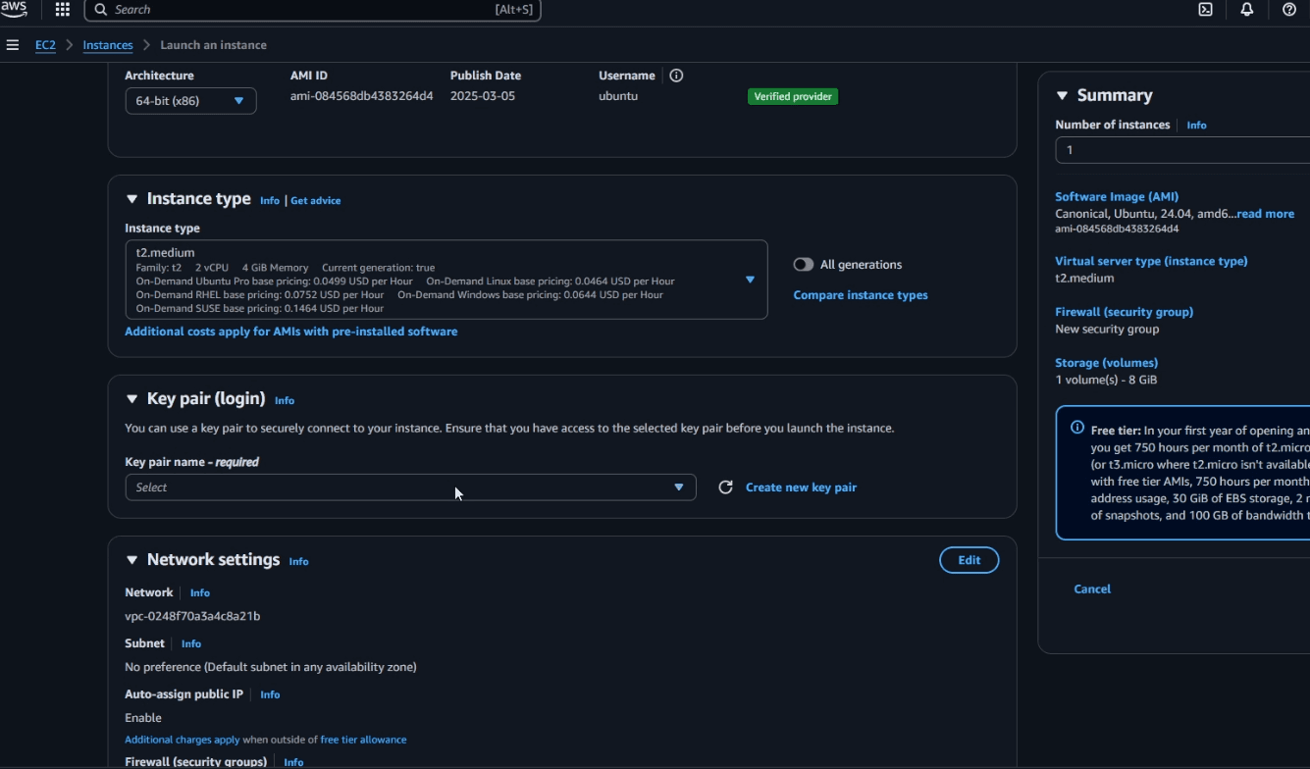Click the 1 volume(s) - 8 GiB text
Screen dimensions: 1310x769
coord(1106,380)
